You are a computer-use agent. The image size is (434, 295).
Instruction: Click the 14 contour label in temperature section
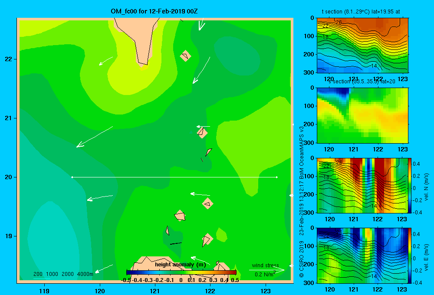coord(374,66)
